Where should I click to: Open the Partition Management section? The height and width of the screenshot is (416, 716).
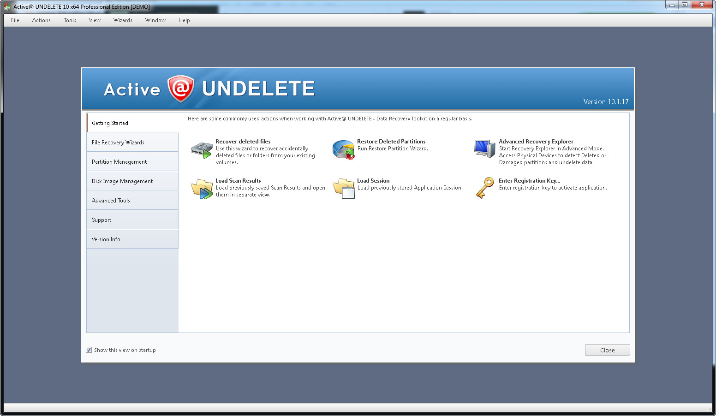[119, 161]
